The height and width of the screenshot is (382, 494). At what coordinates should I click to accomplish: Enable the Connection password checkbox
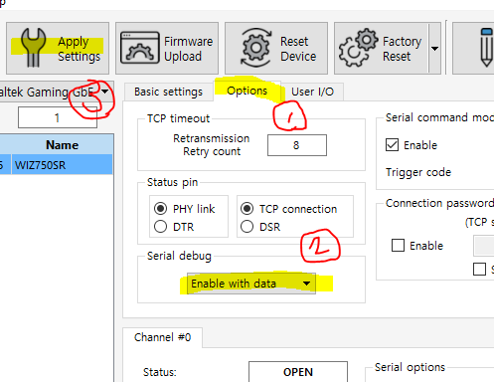[x=398, y=246]
